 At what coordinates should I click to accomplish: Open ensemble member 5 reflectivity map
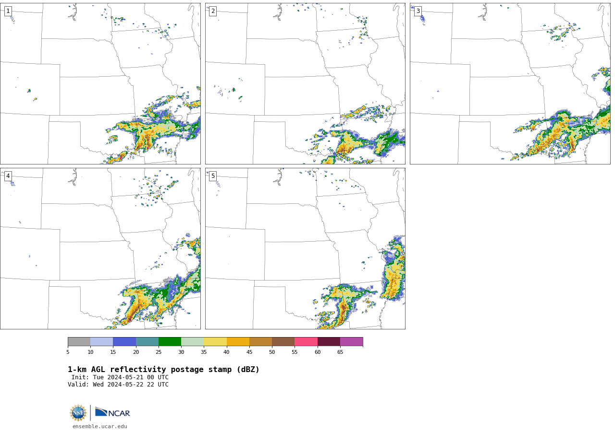tap(305, 248)
